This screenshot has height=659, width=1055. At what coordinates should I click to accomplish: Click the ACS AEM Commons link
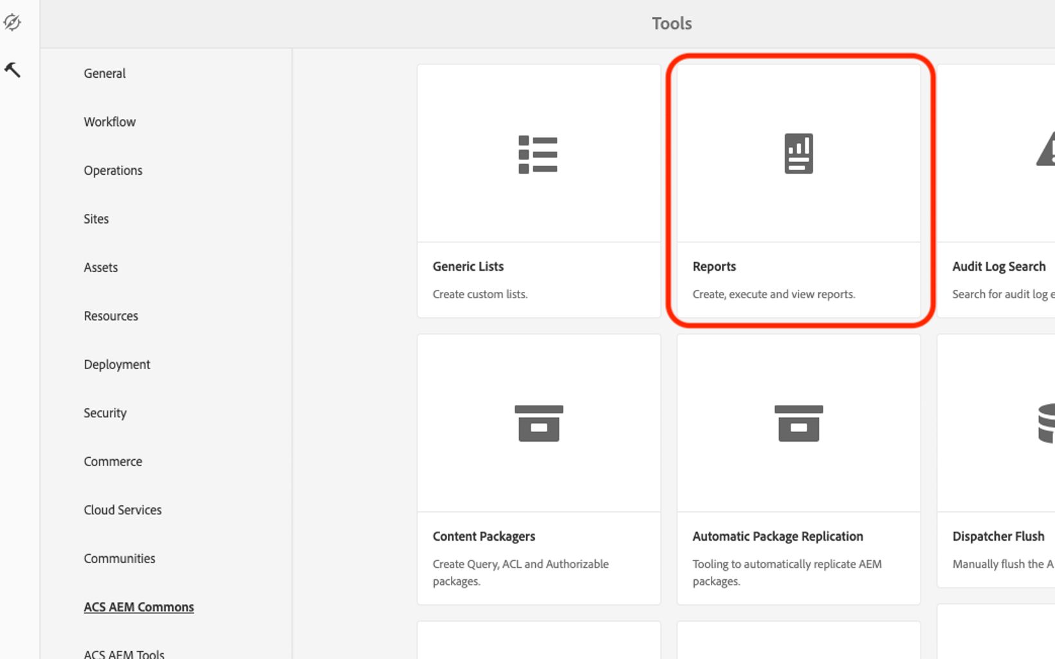[x=138, y=607]
